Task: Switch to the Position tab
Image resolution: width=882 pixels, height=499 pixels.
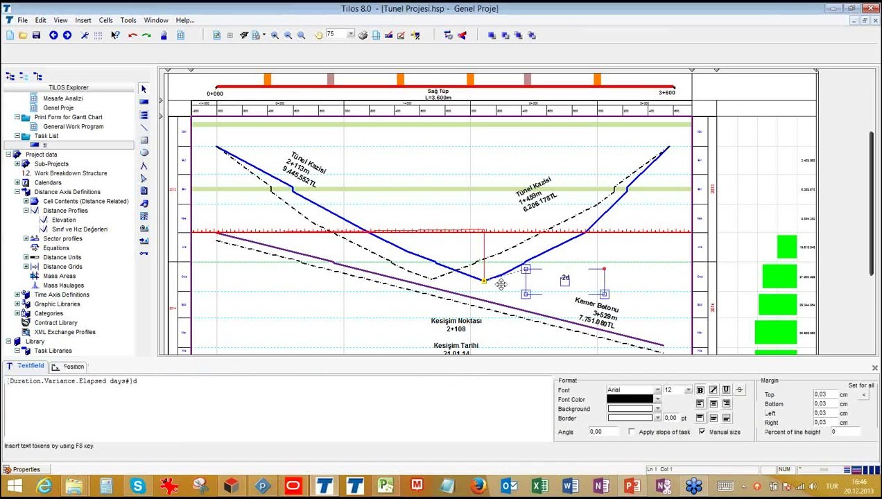Action: 69,367
